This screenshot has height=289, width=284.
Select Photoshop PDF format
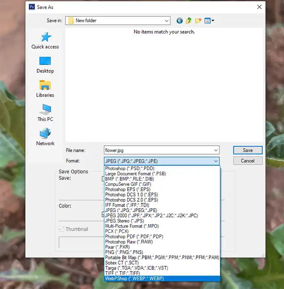pyautogui.click(x=162, y=237)
